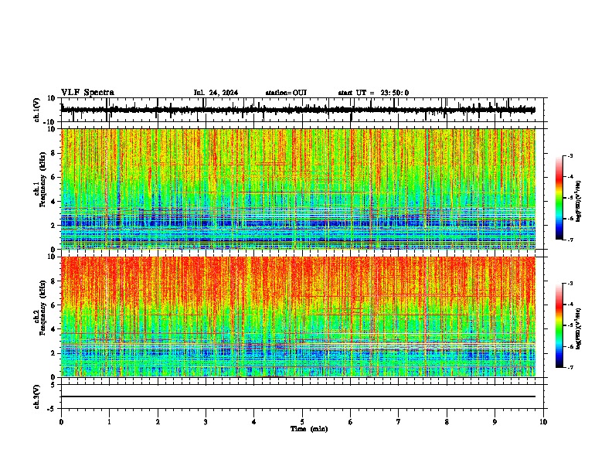Click inside the ch.2 frequency spectrogram plot
This screenshot has width=612, height=473.
(x=298, y=317)
